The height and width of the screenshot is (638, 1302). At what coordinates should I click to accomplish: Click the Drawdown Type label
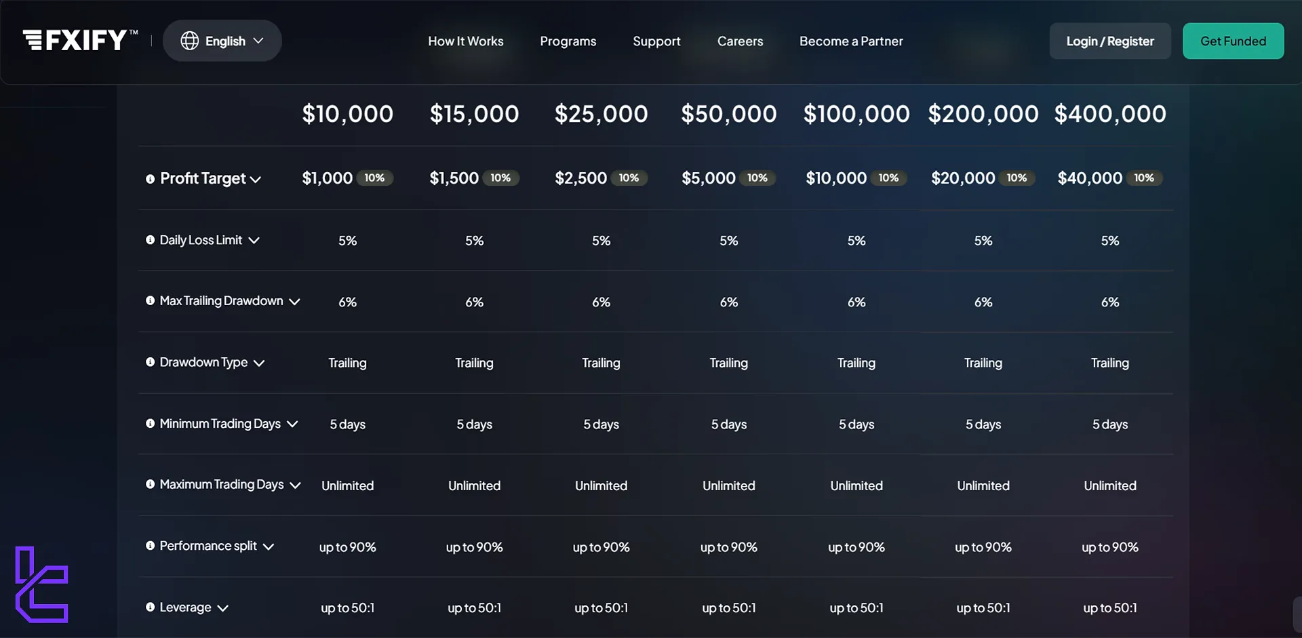(203, 362)
